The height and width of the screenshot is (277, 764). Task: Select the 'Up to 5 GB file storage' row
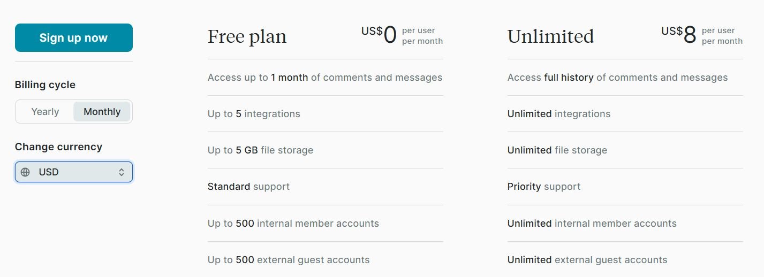[x=326, y=150]
